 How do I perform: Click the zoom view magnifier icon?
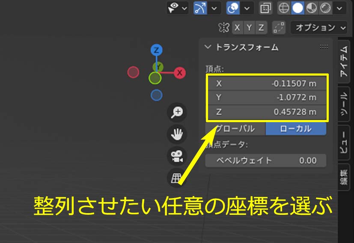point(177,112)
